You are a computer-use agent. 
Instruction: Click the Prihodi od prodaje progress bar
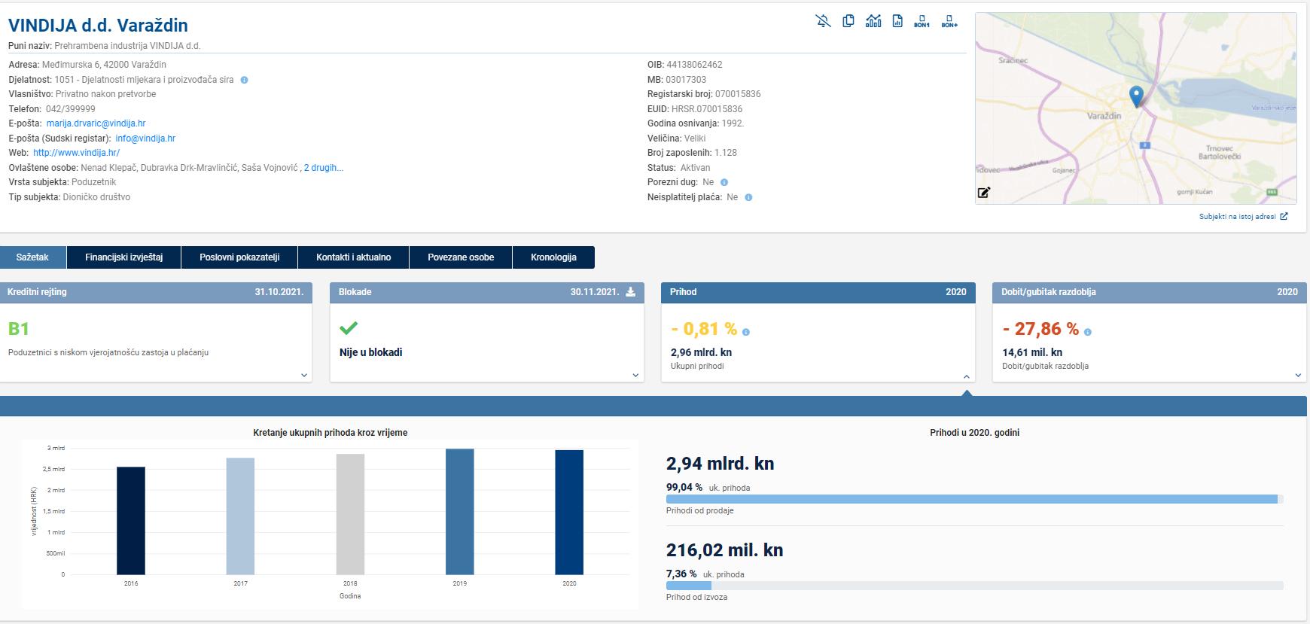coord(974,499)
